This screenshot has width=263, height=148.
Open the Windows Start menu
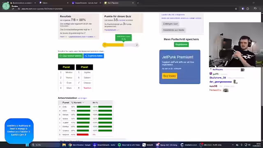27,145
